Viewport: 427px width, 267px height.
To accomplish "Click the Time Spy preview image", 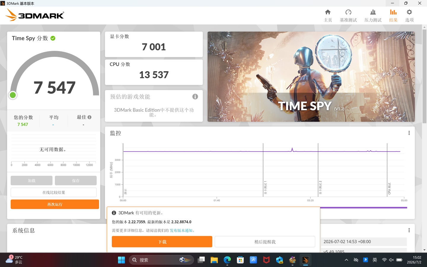I will [311, 77].
